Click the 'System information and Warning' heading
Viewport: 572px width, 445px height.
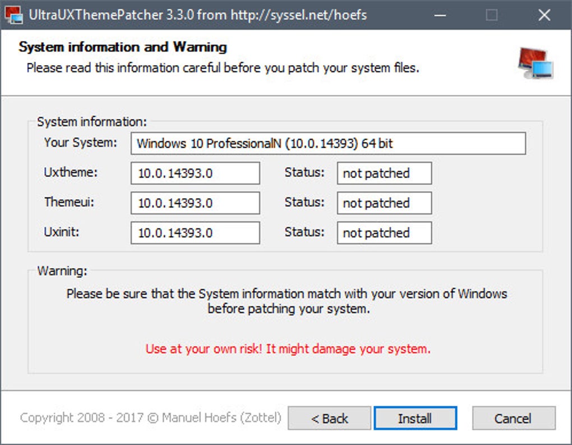pyautogui.click(x=123, y=47)
